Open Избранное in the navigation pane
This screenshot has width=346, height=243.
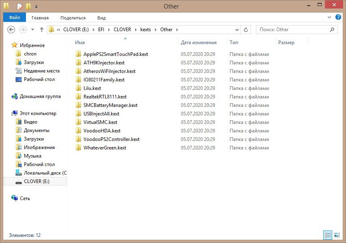pos(32,45)
